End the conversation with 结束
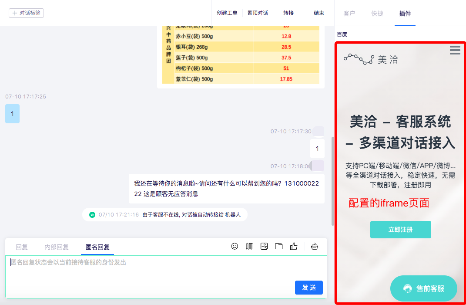This screenshot has width=466, height=305. (319, 13)
